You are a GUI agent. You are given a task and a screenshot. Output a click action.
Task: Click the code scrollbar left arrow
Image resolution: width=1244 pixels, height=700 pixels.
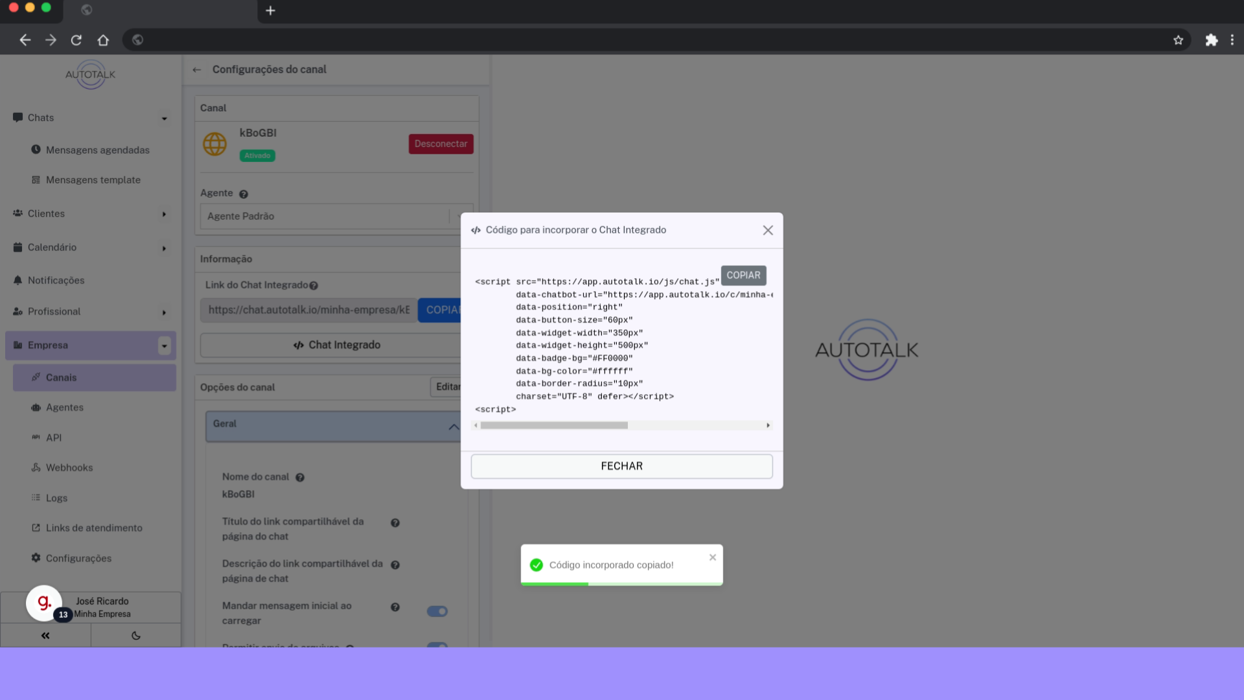pos(476,425)
